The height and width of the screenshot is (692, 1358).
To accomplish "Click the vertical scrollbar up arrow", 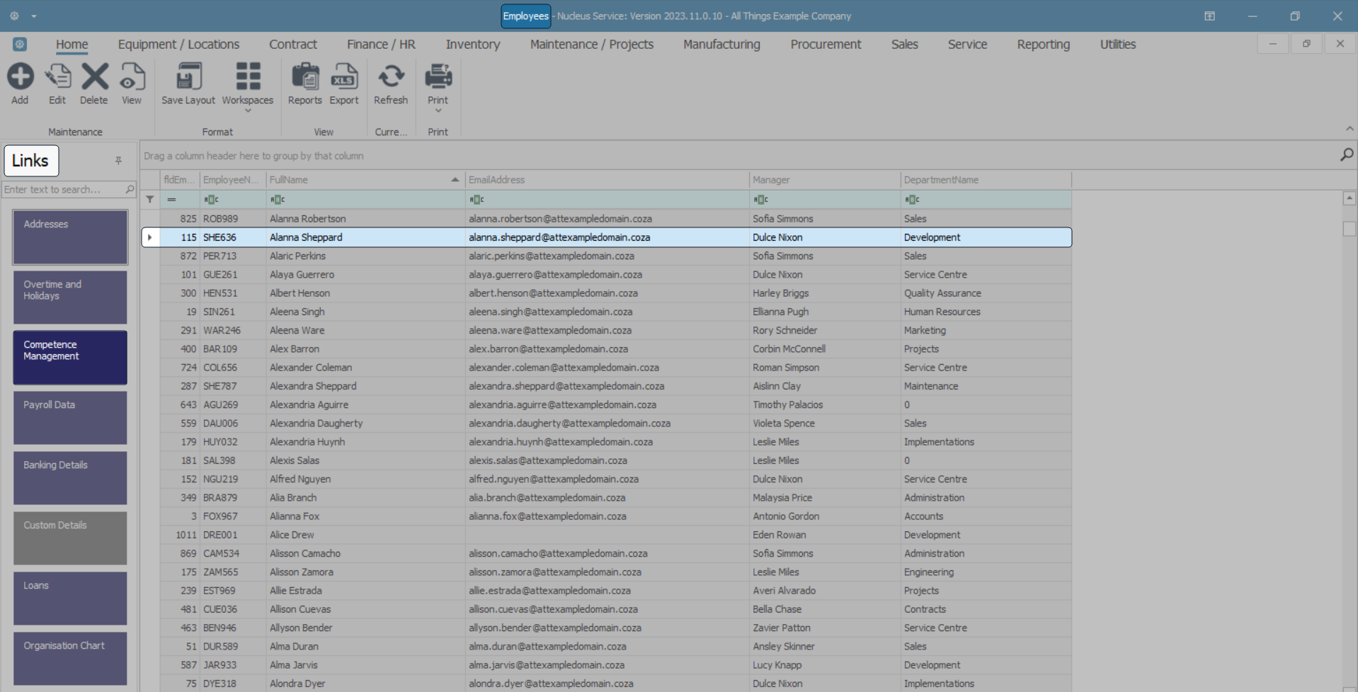I will coord(1350,198).
